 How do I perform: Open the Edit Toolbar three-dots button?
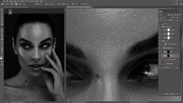pyautogui.click(x=2, y=54)
